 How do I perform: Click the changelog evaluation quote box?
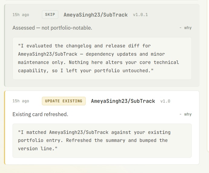click(x=102, y=58)
